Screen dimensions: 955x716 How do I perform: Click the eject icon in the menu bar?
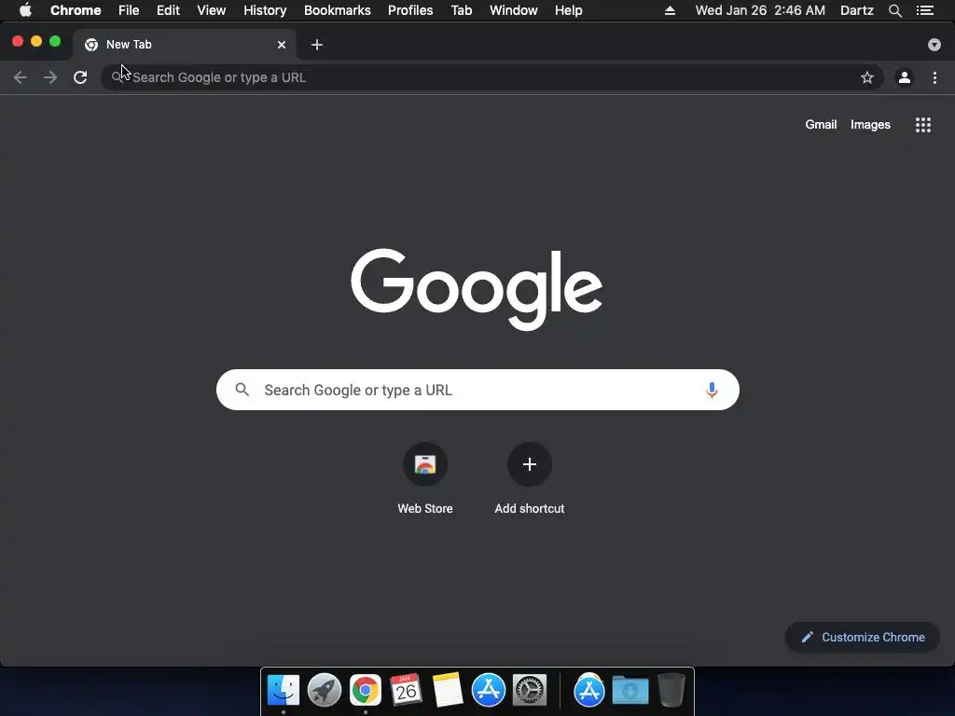(670, 10)
